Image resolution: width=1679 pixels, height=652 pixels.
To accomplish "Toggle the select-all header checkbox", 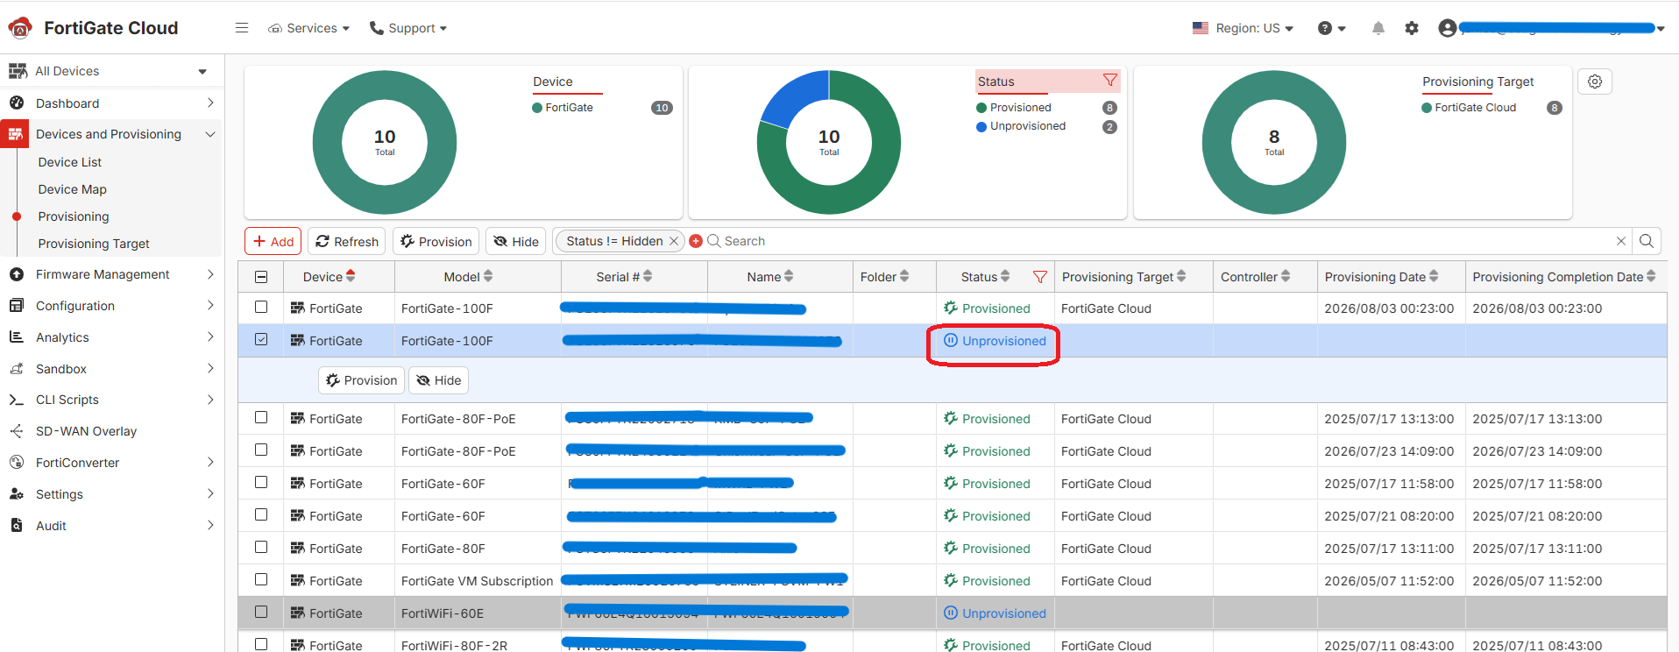I will tap(261, 277).
